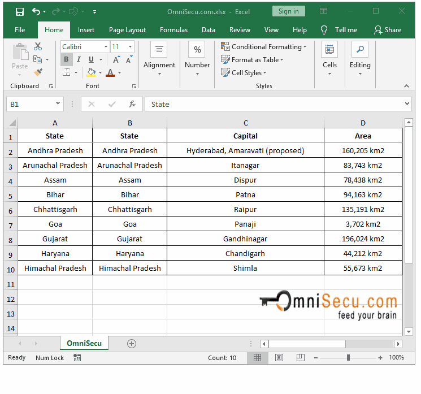421x394 pixels.
Task: Click the Tell me search box
Action: click(339, 30)
